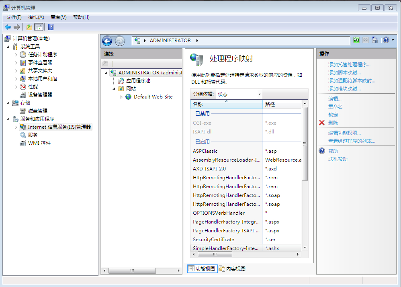The width and height of the screenshot is (401, 287).
Task: Click the handler list horizontal scrollbar thumb
Action: click(x=215, y=254)
